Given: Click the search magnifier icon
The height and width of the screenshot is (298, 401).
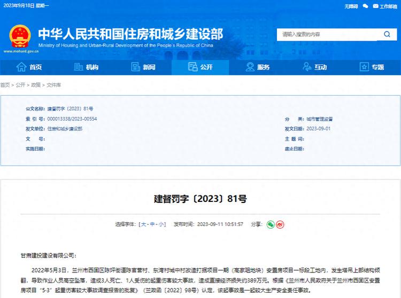Looking at the screenshot, I should point(387,34).
